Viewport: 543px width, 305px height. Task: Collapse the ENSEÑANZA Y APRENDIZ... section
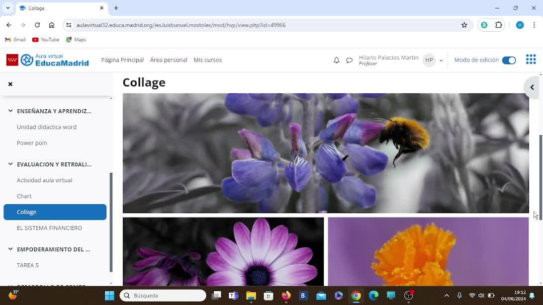click(10, 111)
